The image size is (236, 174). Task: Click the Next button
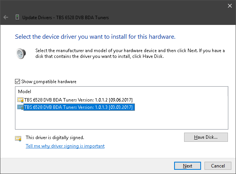click(x=188, y=166)
